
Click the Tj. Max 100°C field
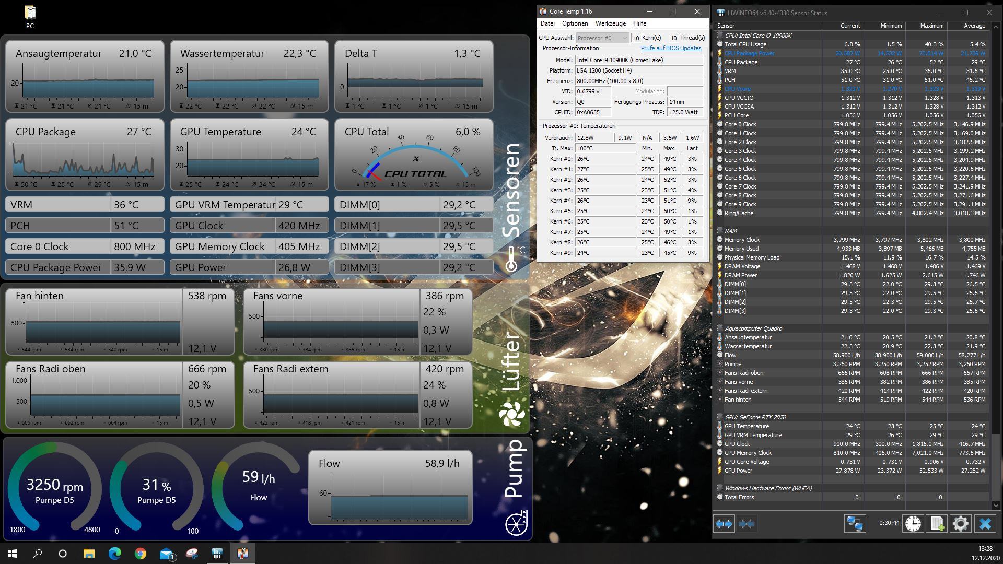pos(605,148)
